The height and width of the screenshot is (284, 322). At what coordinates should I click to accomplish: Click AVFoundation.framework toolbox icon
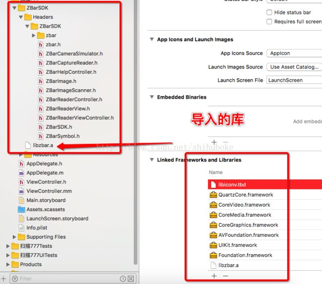coord(213,235)
